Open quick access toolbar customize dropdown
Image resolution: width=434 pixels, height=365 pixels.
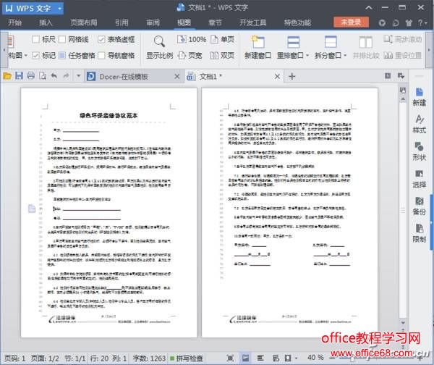[x=78, y=75]
